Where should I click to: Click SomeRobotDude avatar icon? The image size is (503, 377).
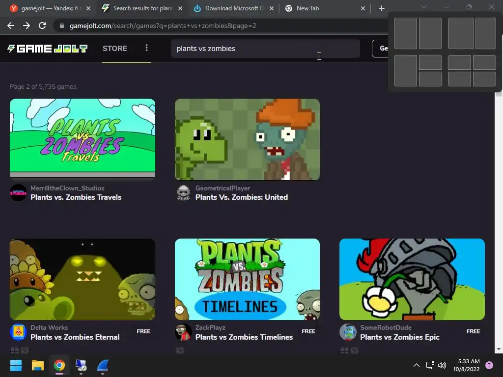348,332
